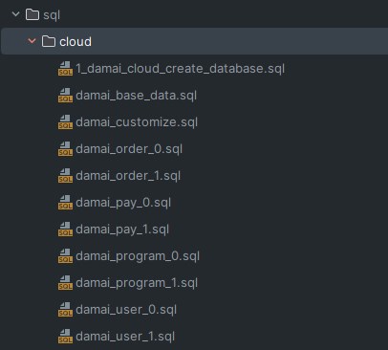This screenshot has width=388, height=350.
Task: Open 1_damai_cloud_create_database.sql file
Action: [x=180, y=69]
